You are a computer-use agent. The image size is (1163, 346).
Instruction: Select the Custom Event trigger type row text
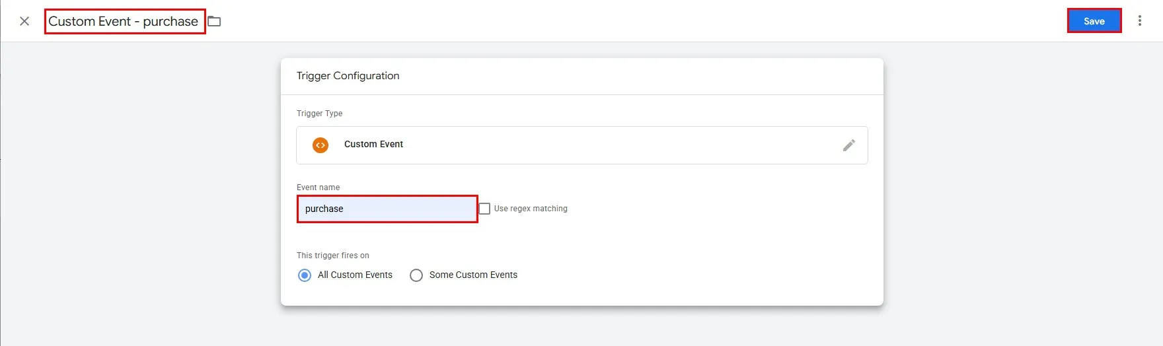tap(373, 144)
